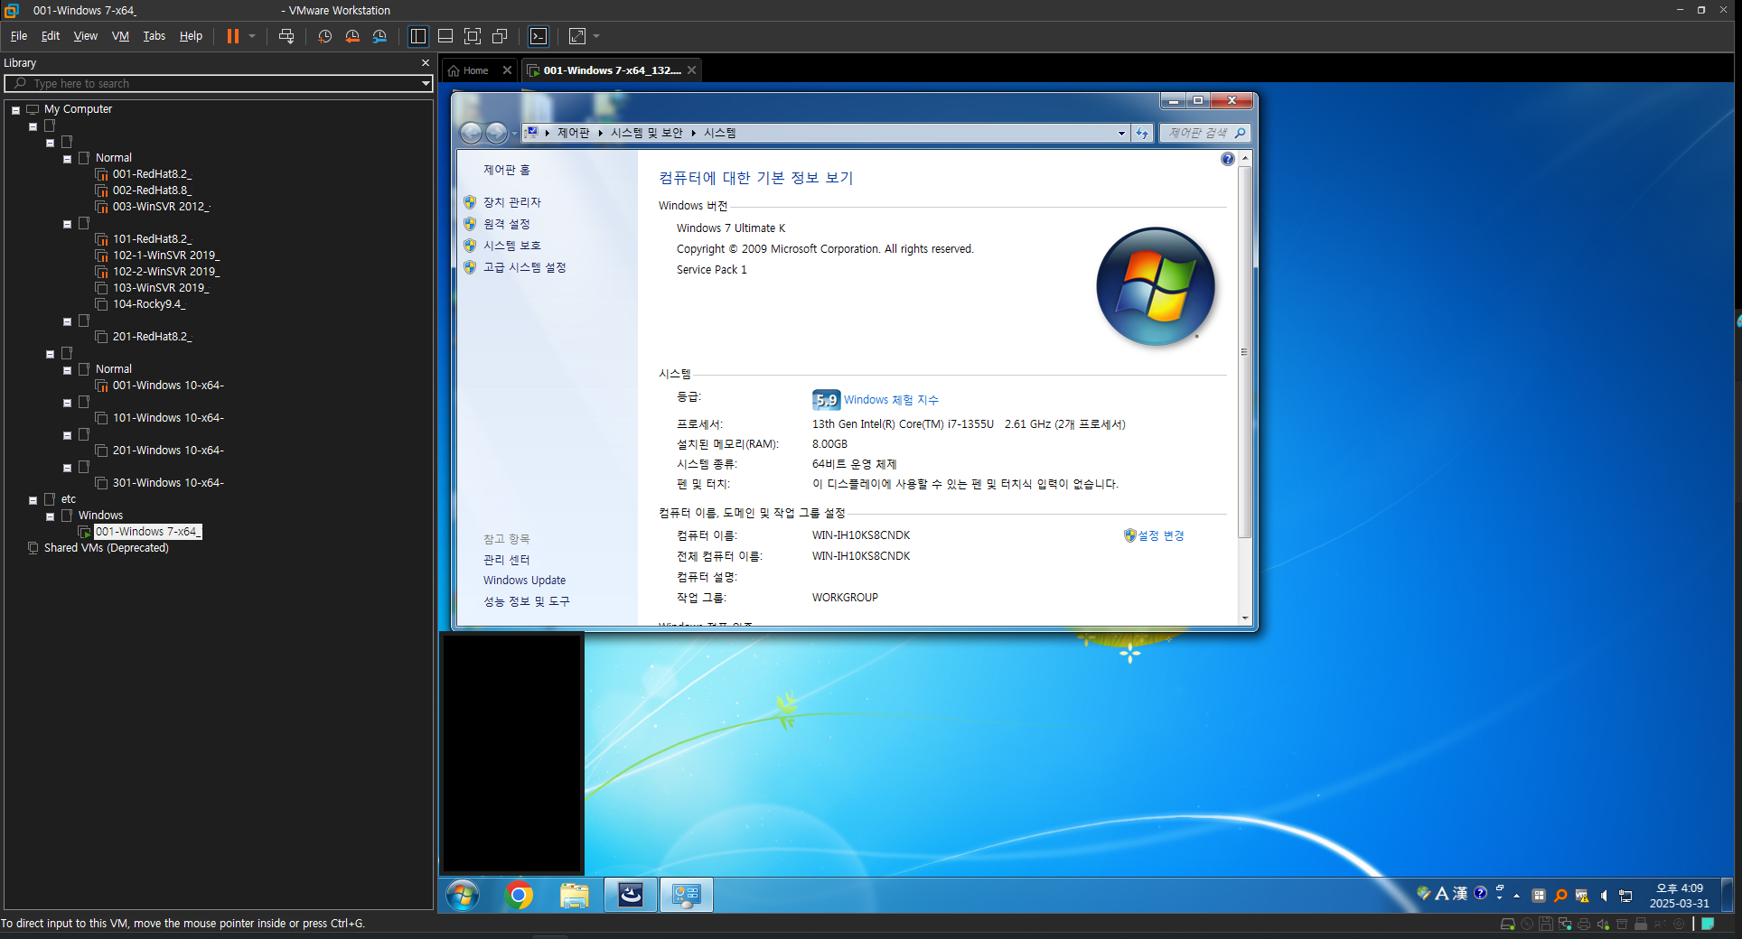Screen dimensions: 1742x939
Task: Open the Help menu
Action: (x=191, y=36)
